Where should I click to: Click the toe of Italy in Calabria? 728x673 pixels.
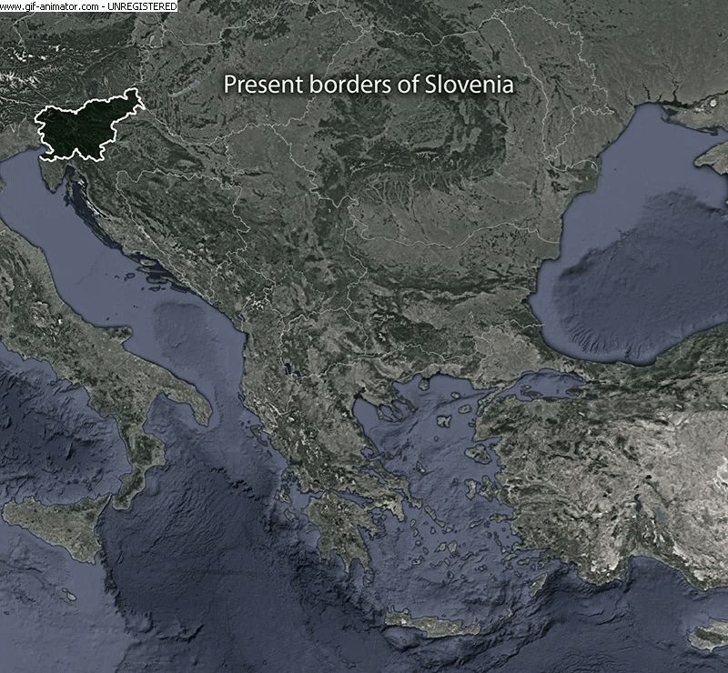click(127, 487)
